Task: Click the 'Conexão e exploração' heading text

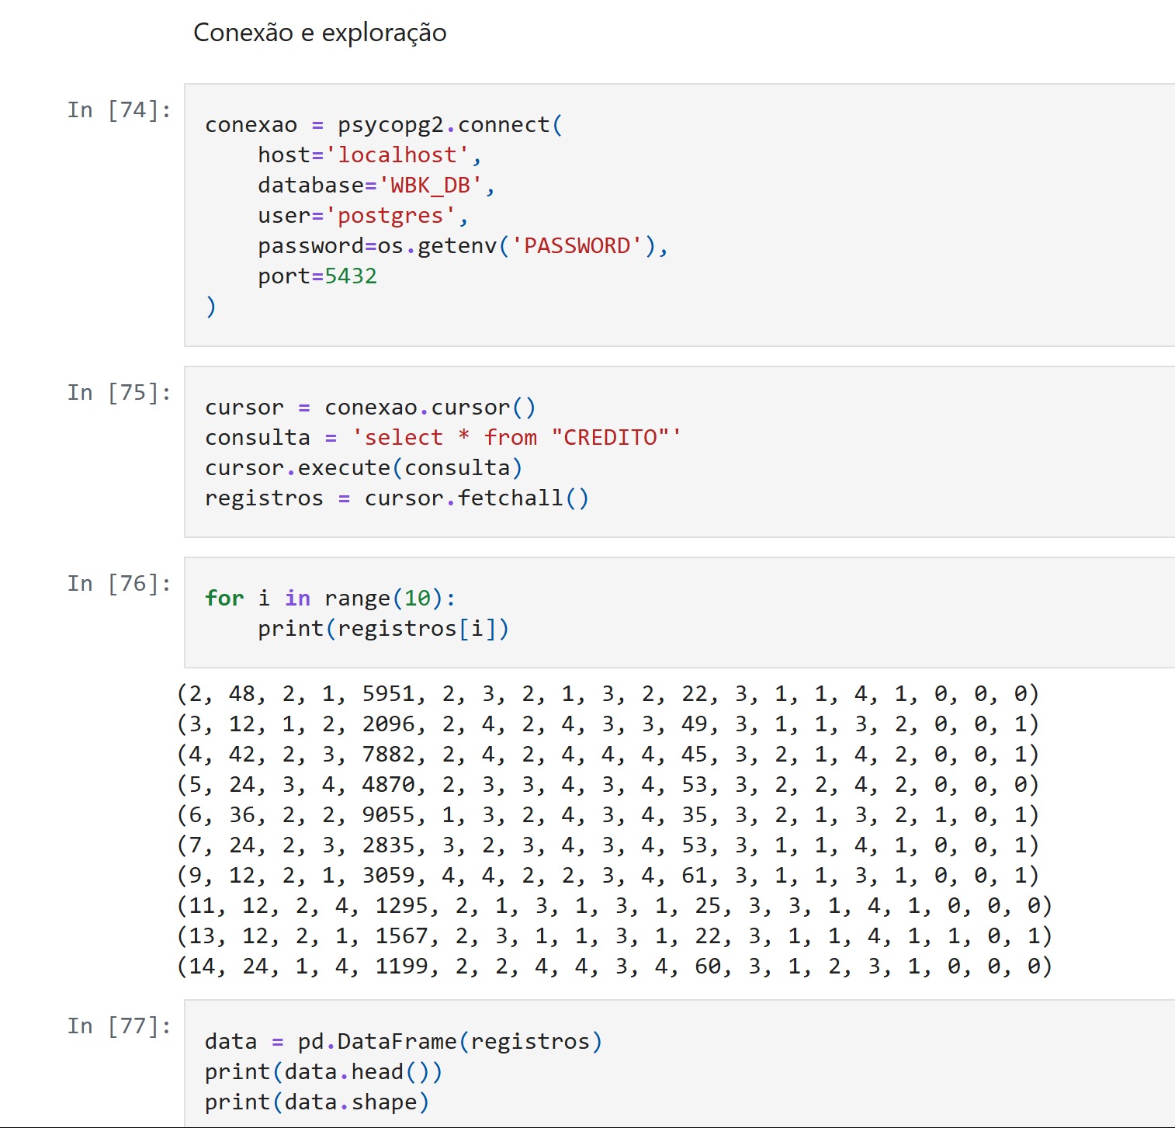Action: point(320,33)
